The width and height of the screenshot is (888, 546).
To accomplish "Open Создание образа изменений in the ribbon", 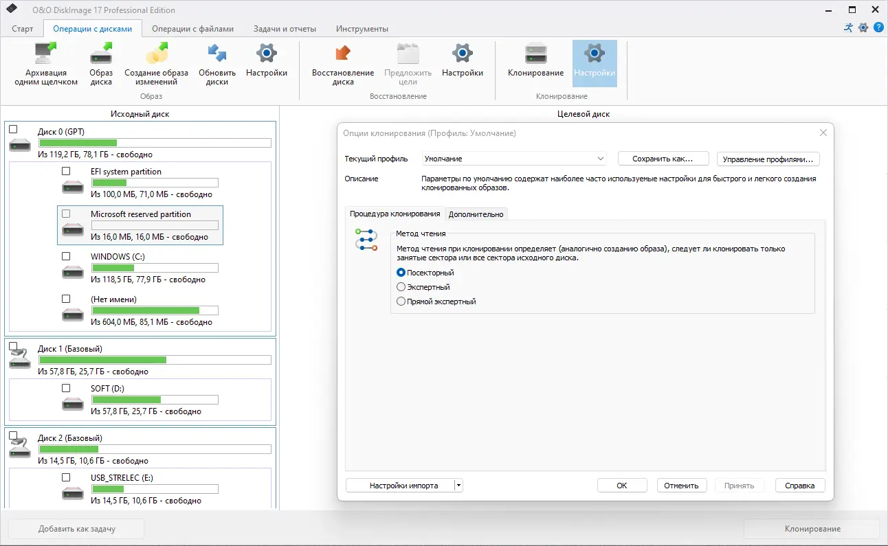I will [156, 63].
